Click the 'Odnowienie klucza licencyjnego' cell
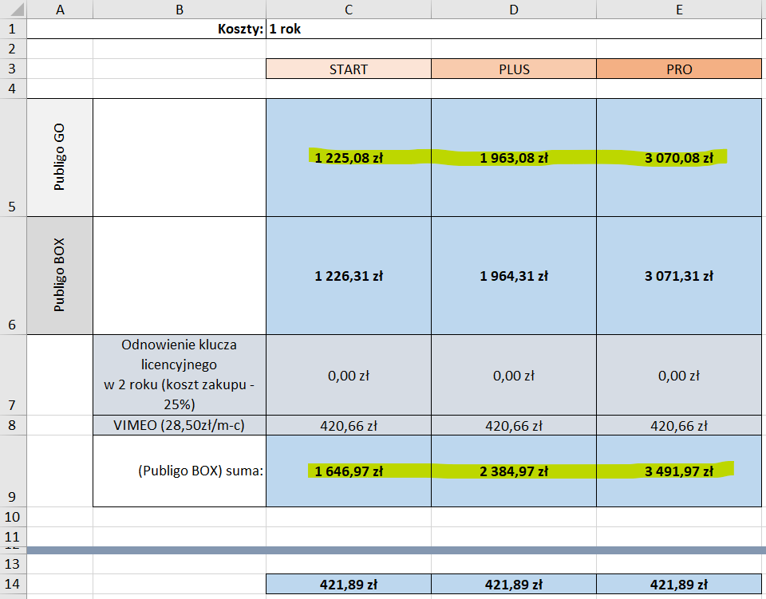The image size is (766, 599). coord(180,375)
